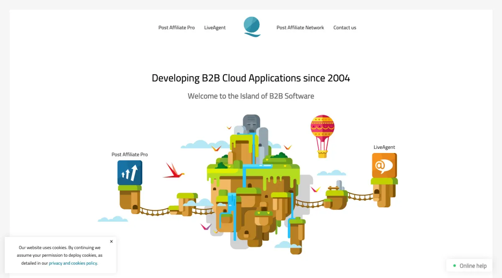Open Post Affiliate Pro in top navigation

pos(177,28)
